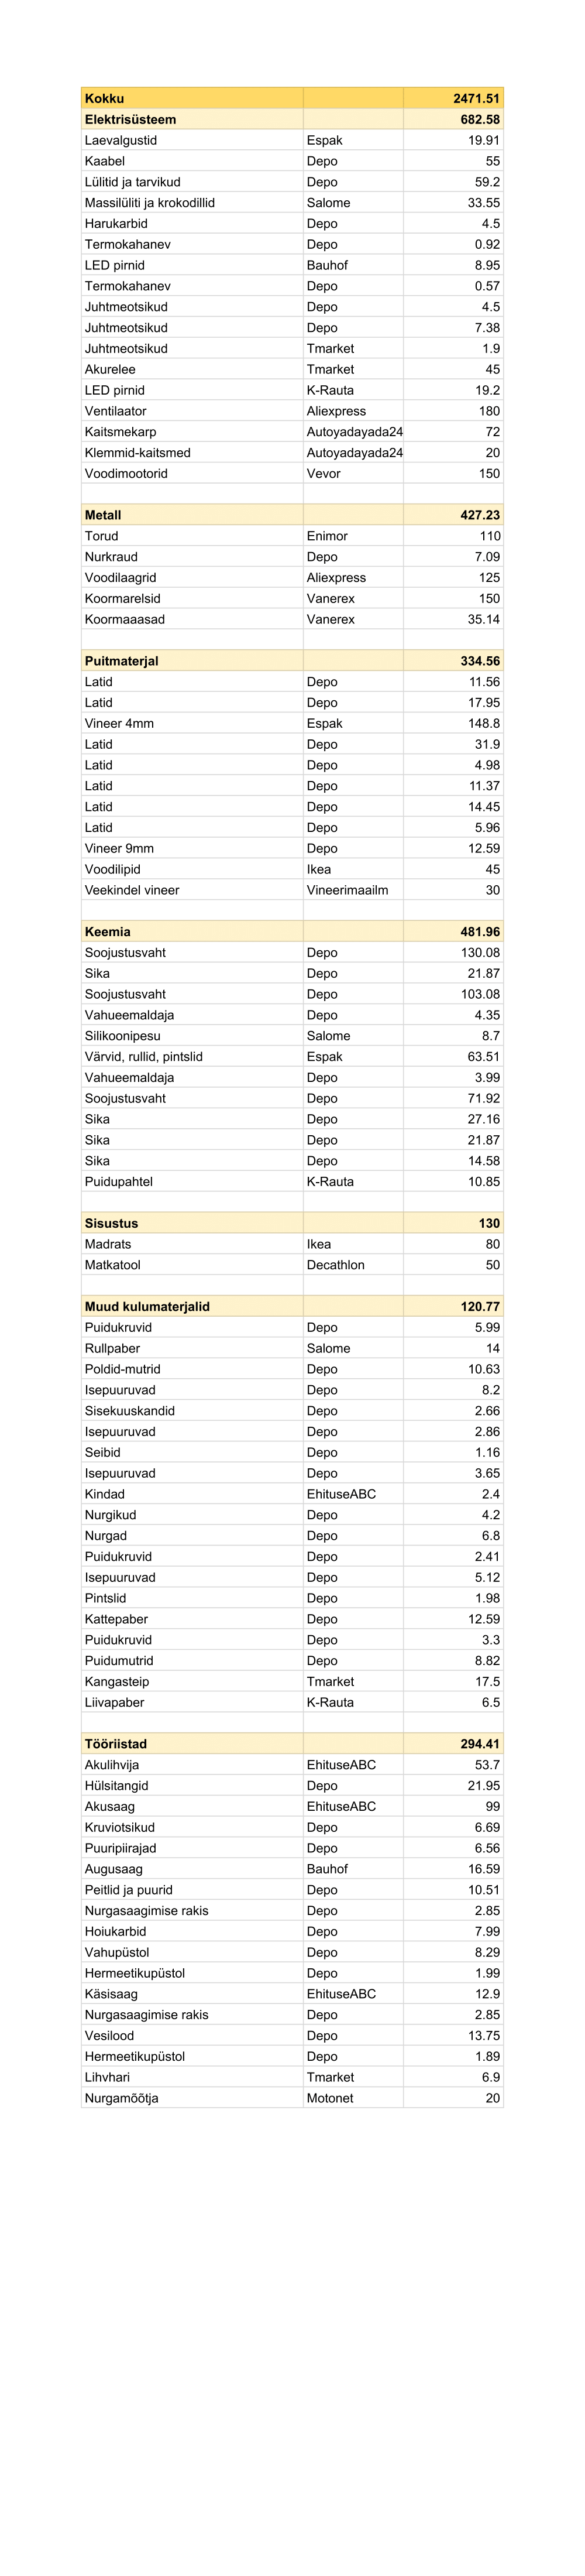585x2576 pixels.
Task: Click the Värvid, rullid, pintslid cell
Action: coord(144,1056)
